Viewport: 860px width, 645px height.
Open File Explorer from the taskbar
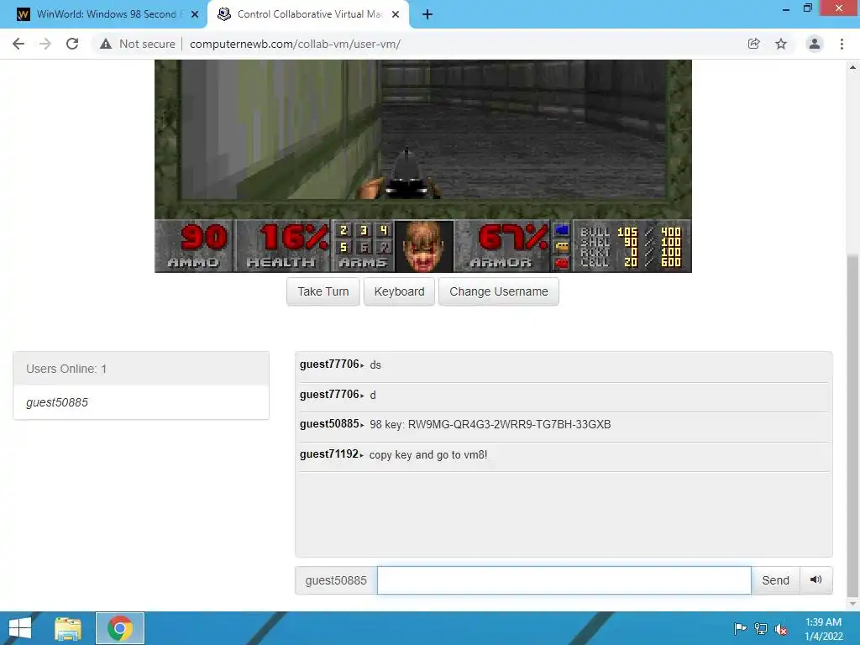[x=68, y=628]
